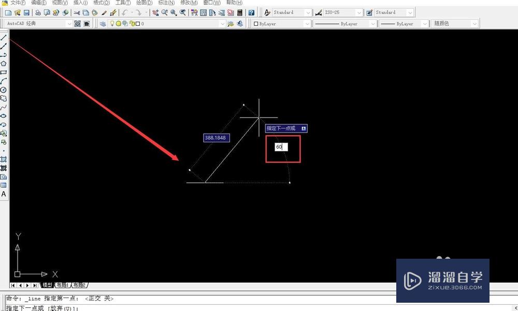Click the Match Properties brush icon
This screenshot has width=518, height=311.
113,12
